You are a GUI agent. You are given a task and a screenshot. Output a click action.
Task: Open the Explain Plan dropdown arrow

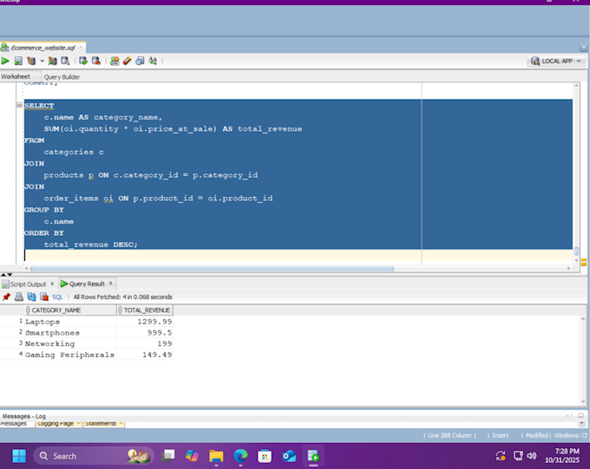[x=42, y=61]
